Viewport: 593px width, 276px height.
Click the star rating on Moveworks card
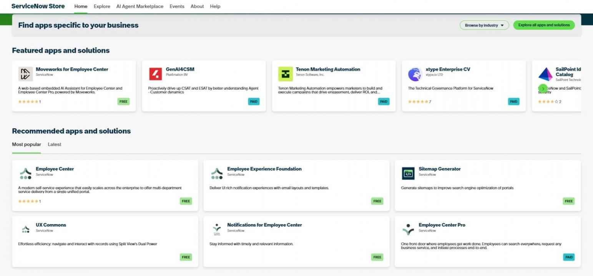28,102
